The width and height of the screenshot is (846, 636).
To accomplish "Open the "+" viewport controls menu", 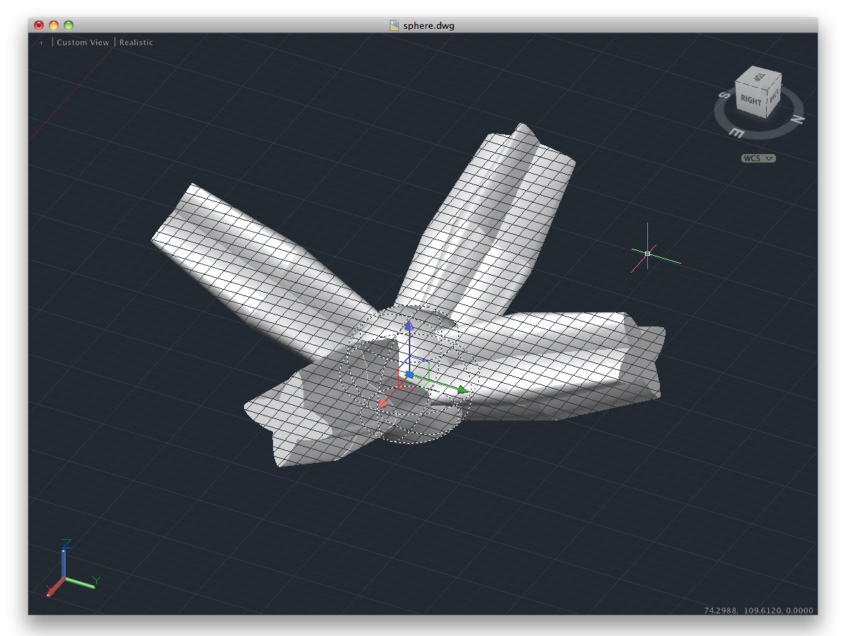I will [x=41, y=42].
